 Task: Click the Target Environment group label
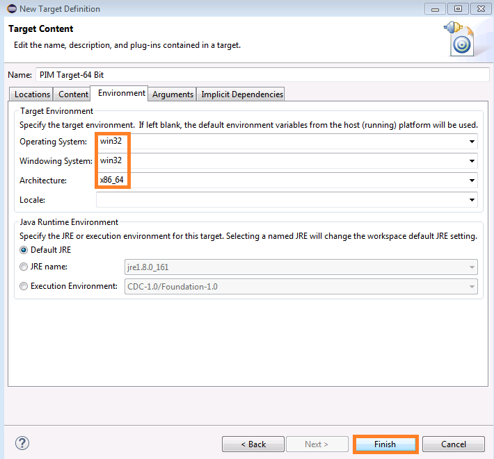57,111
